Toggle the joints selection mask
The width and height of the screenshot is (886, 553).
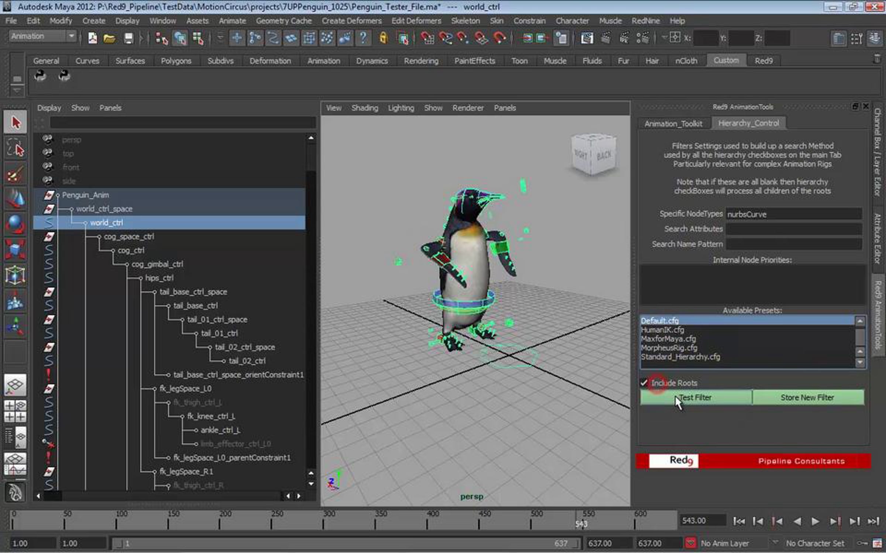pyautogui.click(x=255, y=38)
